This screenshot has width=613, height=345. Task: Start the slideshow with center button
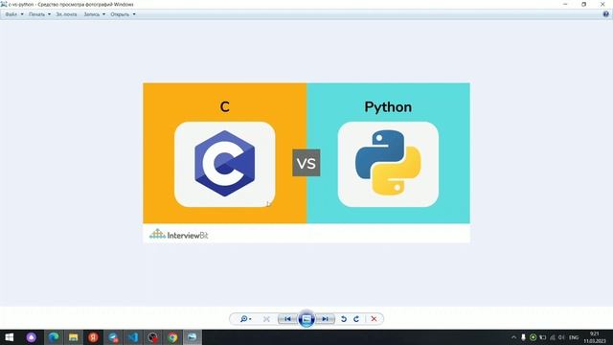tap(306, 319)
